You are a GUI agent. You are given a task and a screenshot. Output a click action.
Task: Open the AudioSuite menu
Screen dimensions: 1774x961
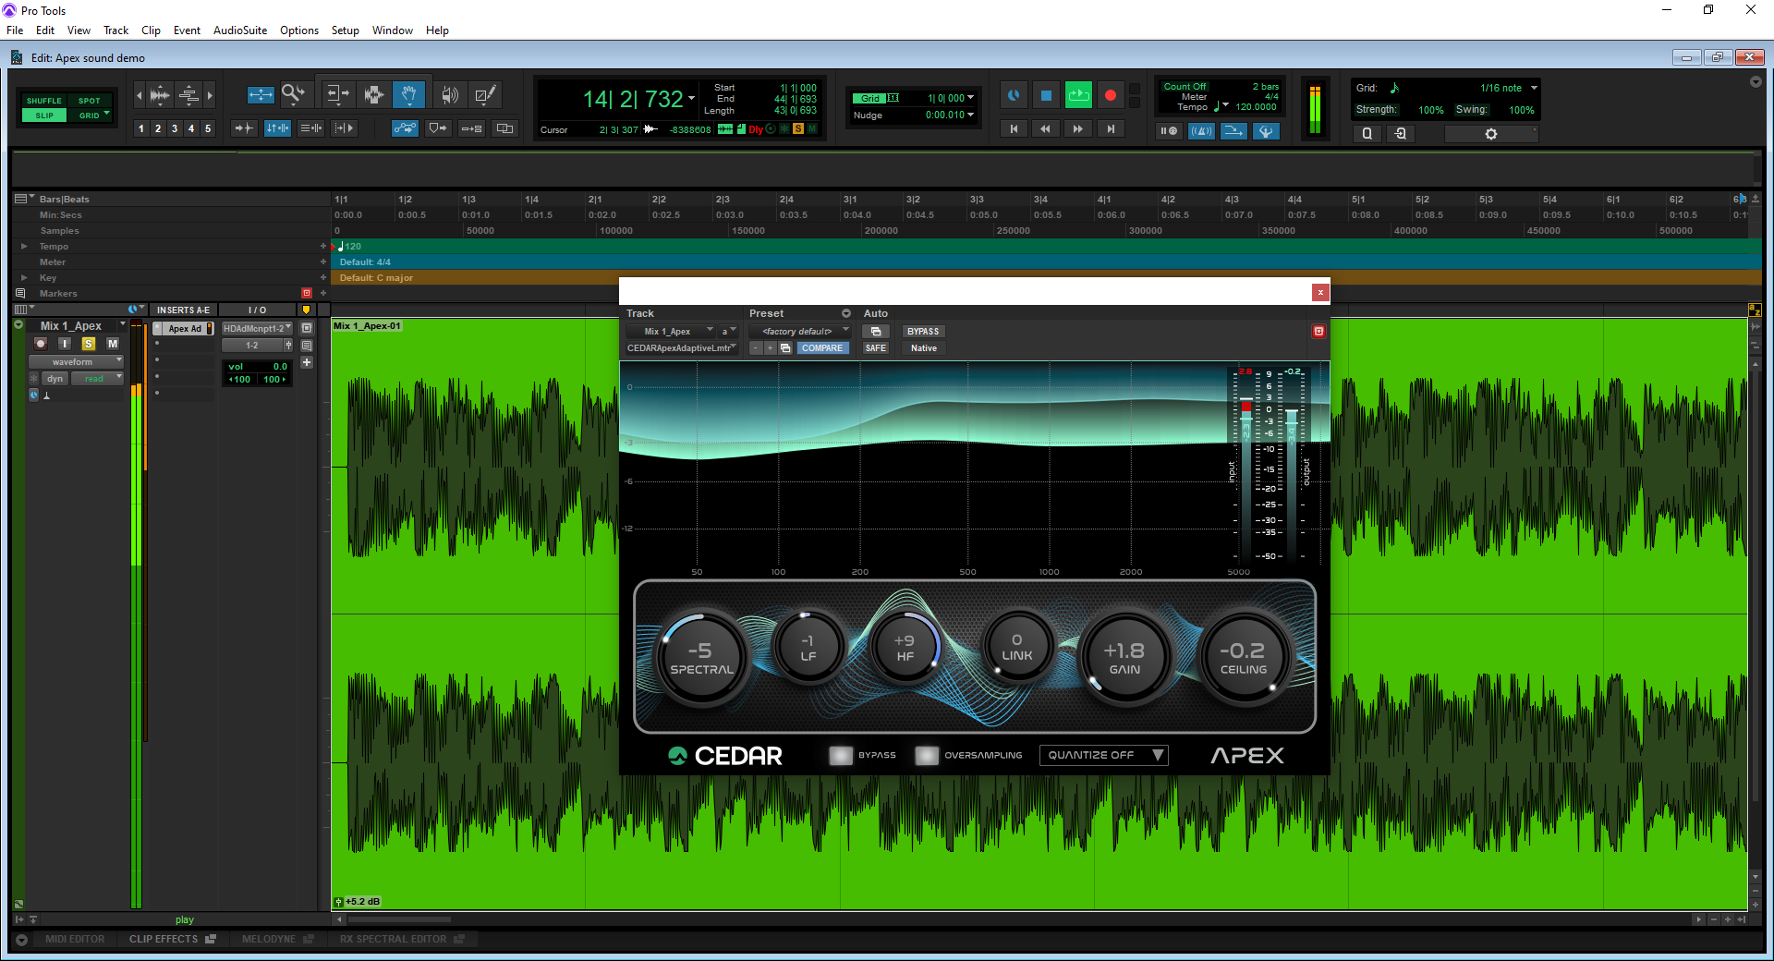click(239, 30)
